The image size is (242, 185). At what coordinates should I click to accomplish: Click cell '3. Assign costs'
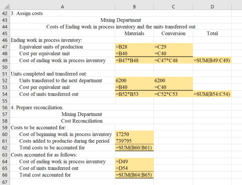27,13
